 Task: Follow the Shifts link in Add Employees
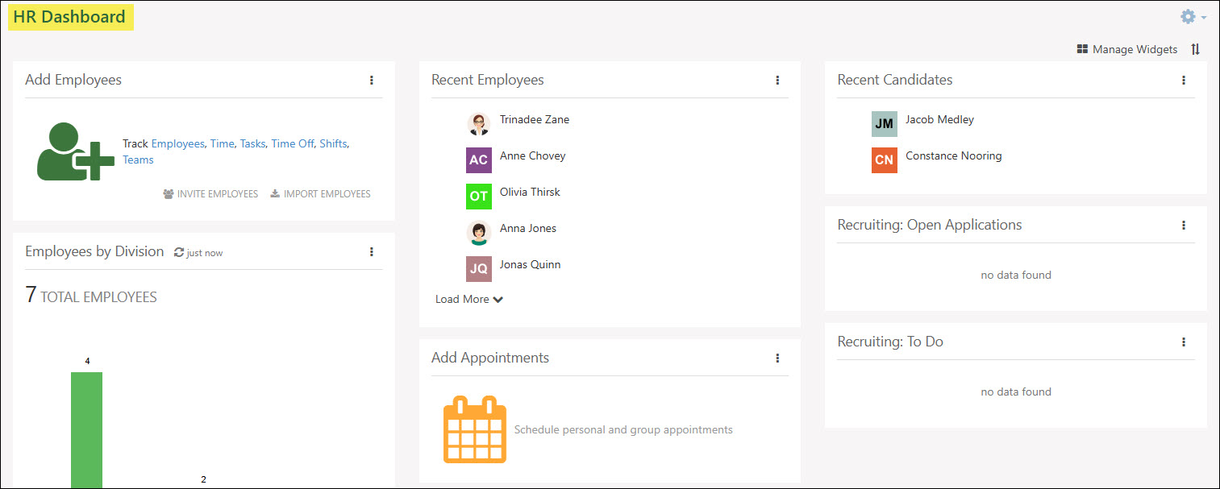coord(333,143)
